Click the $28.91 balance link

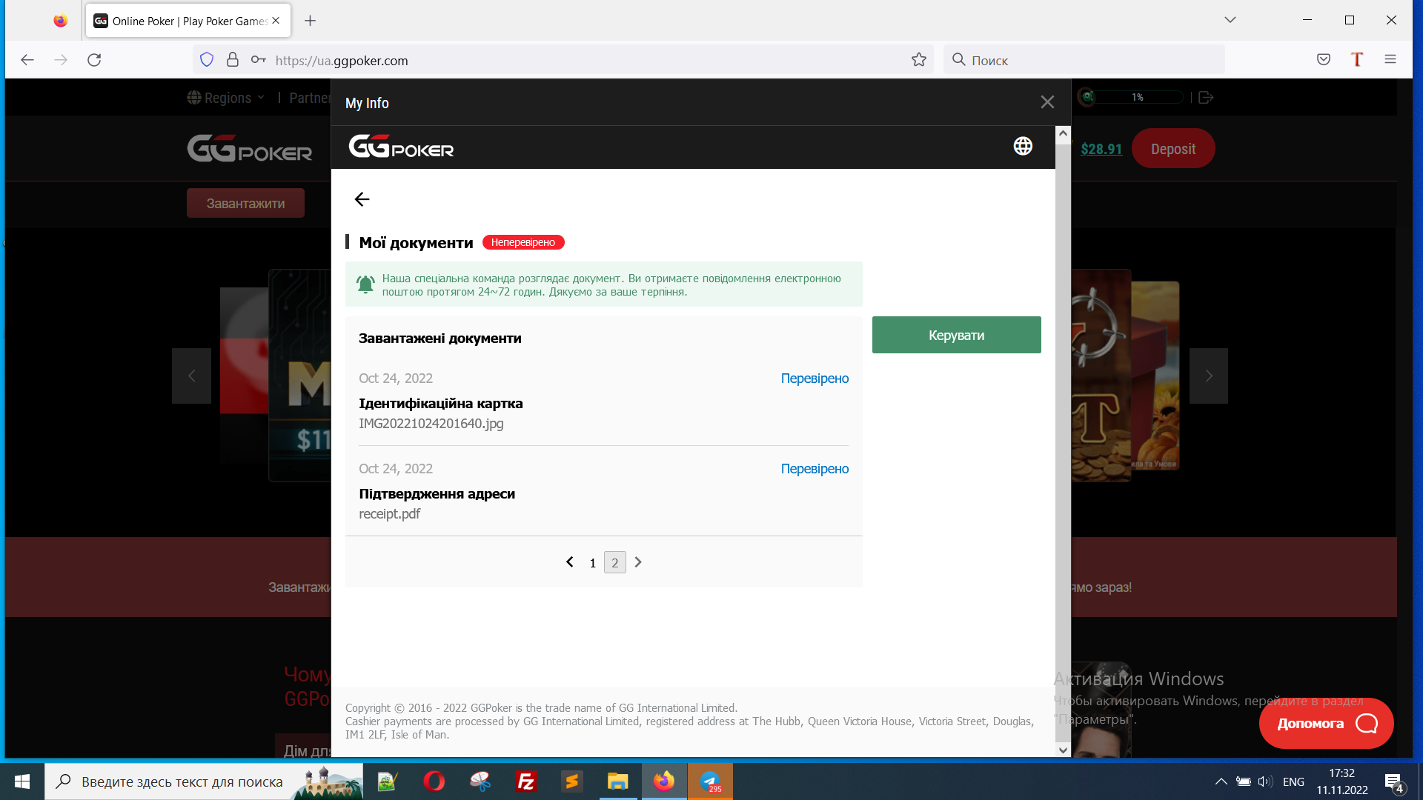(1101, 149)
